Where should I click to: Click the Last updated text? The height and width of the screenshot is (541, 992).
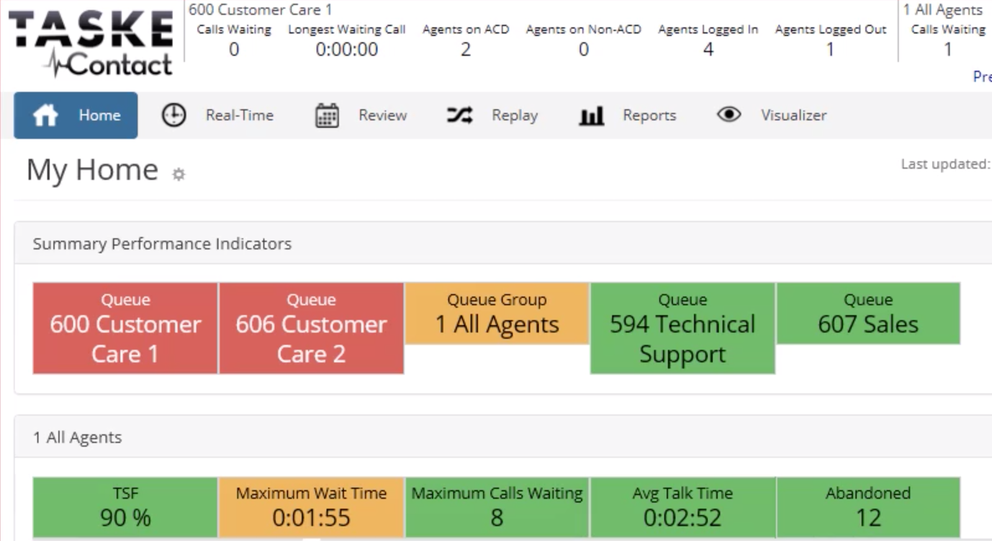click(x=945, y=164)
